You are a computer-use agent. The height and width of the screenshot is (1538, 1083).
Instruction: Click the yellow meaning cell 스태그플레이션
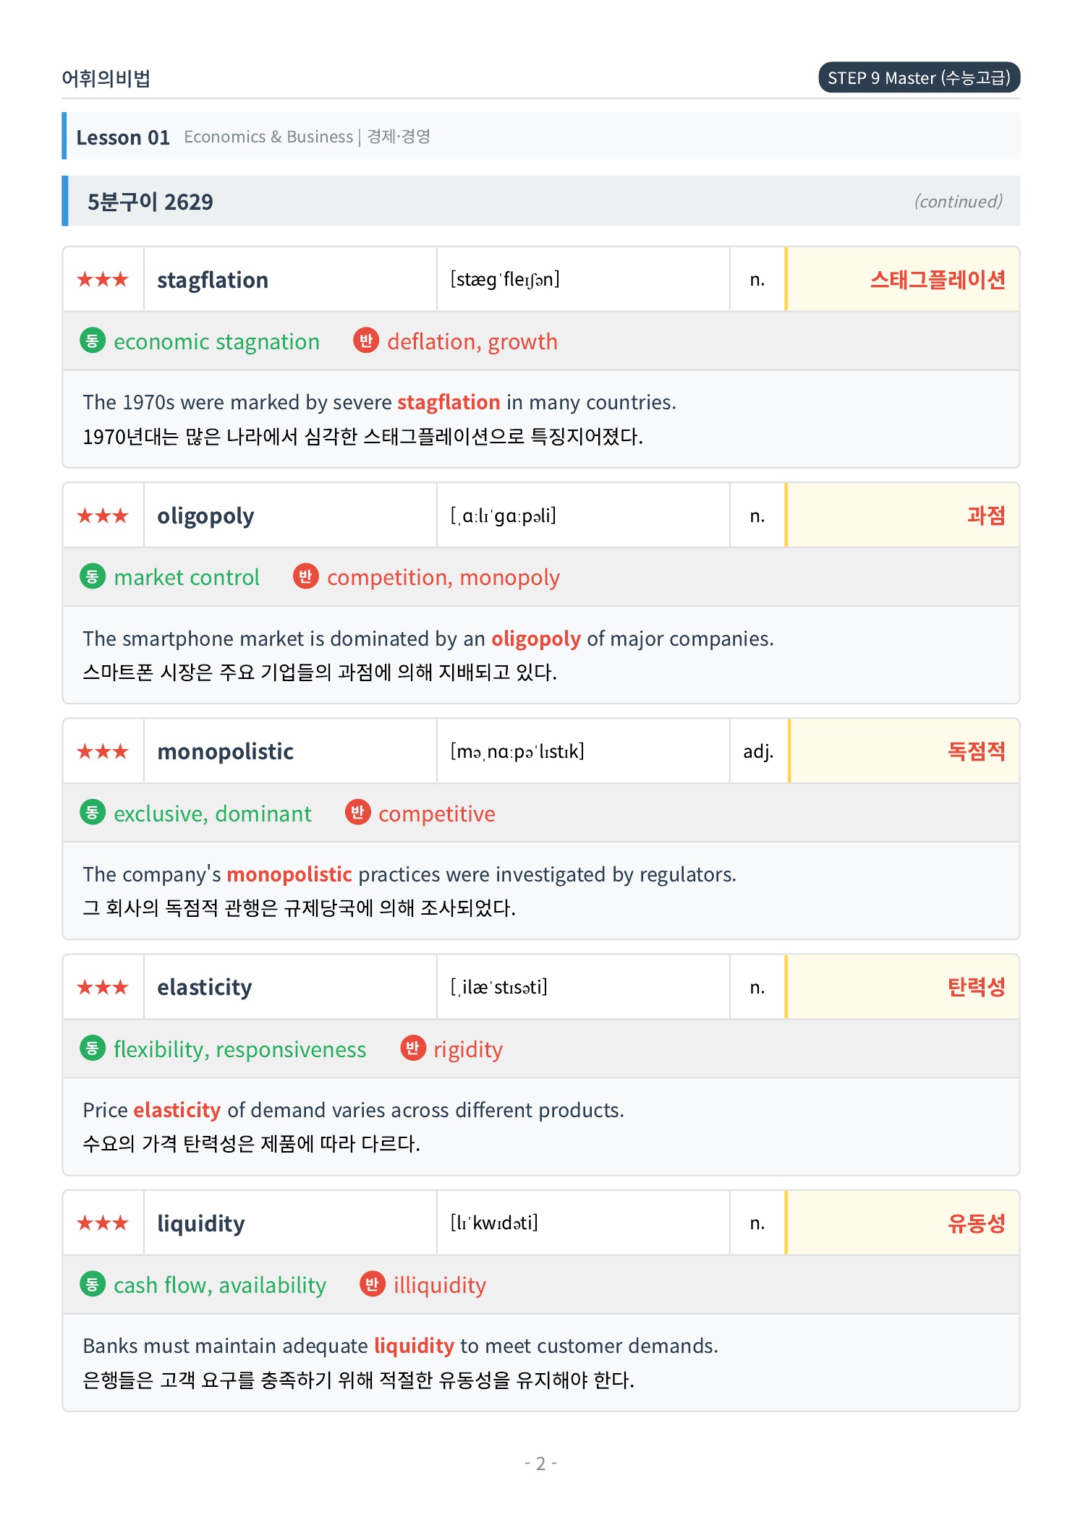(x=903, y=279)
